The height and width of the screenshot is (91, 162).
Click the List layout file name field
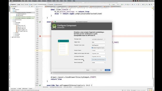[x=98, y=56]
